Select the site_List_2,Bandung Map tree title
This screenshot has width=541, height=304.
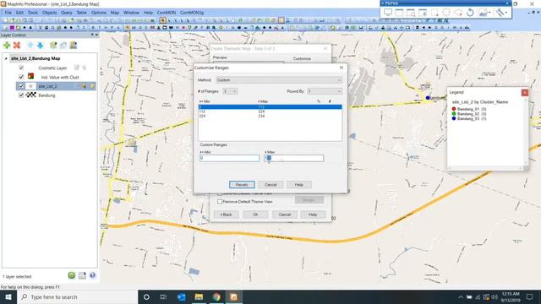point(36,58)
